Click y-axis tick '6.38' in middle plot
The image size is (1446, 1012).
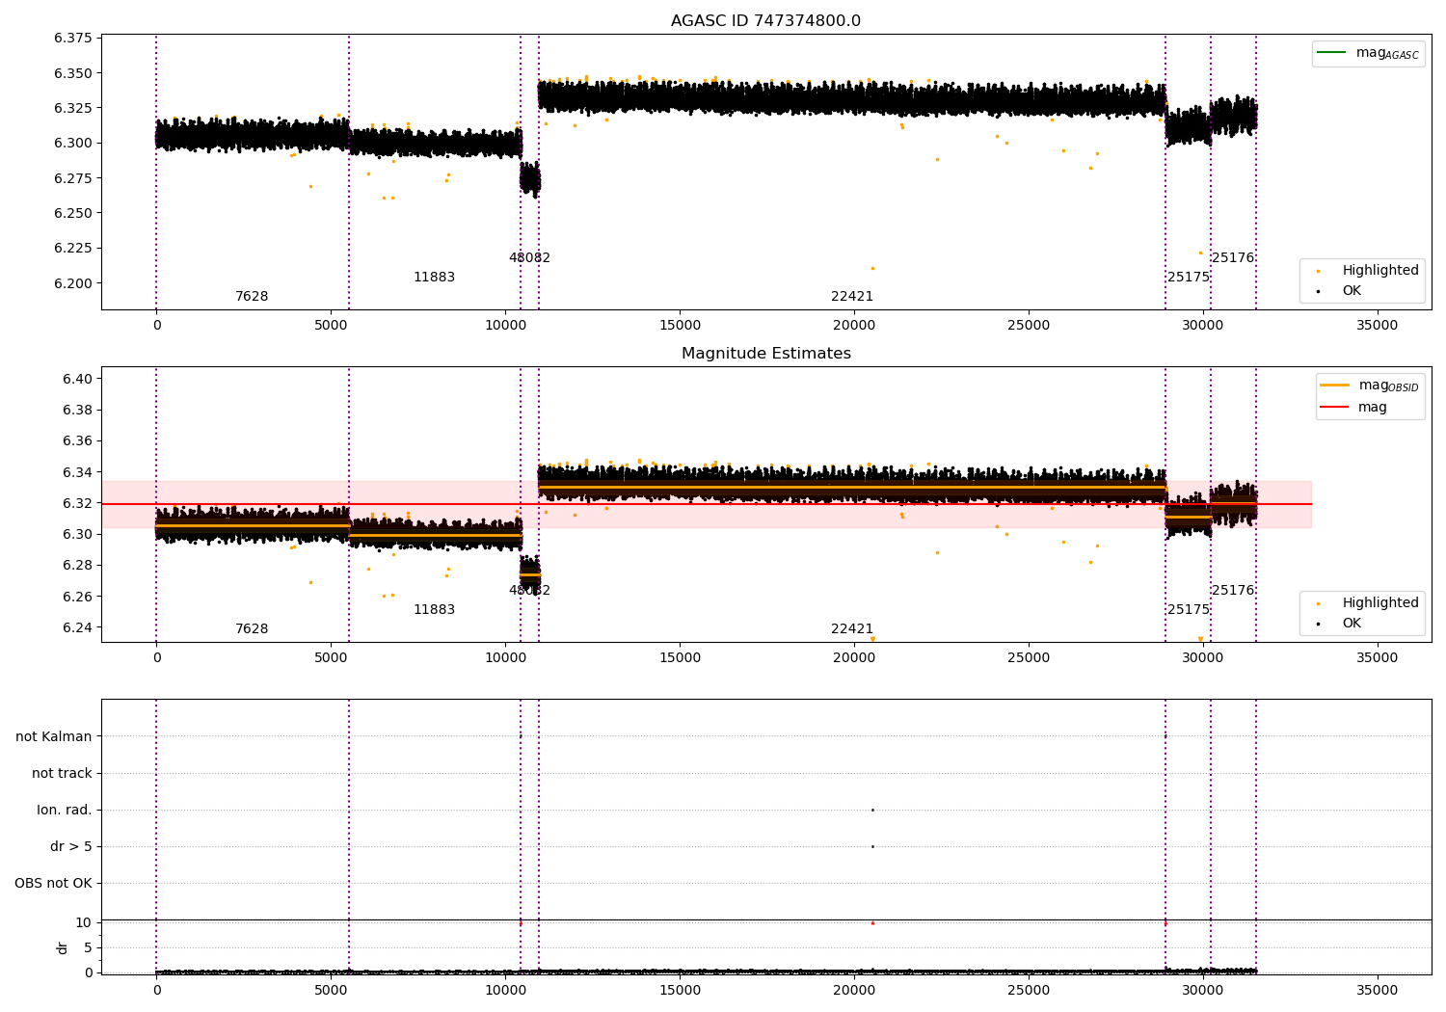pyautogui.click(x=77, y=410)
